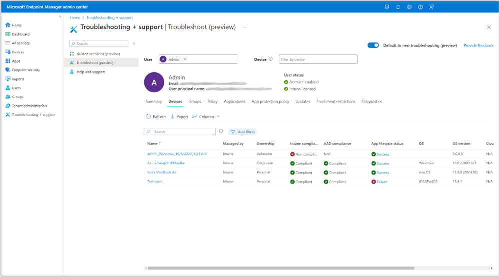Switch to the Groups tab
The height and width of the screenshot is (277, 500).
click(x=195, y=102)
